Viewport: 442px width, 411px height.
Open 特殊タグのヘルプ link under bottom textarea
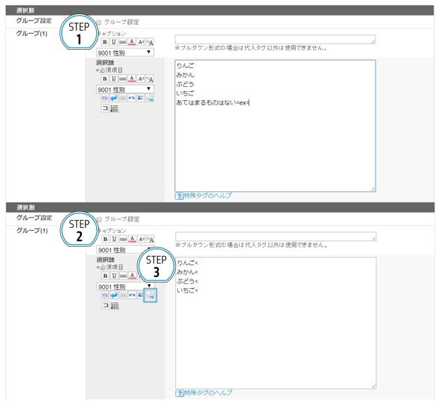coord(203,393)
